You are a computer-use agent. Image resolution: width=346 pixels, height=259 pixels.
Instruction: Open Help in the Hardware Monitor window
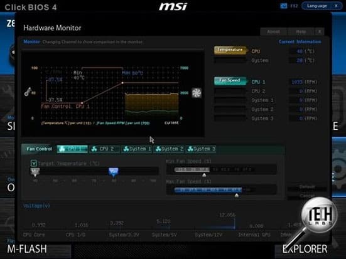[301, 32]
